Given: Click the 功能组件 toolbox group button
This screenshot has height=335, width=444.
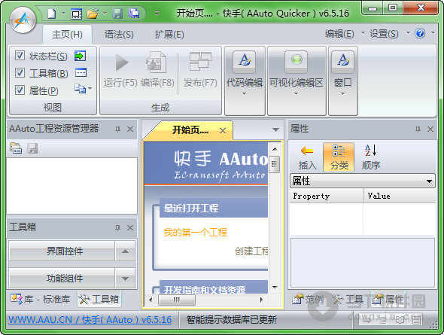Looking at the screenshot, I should point(62,279).
